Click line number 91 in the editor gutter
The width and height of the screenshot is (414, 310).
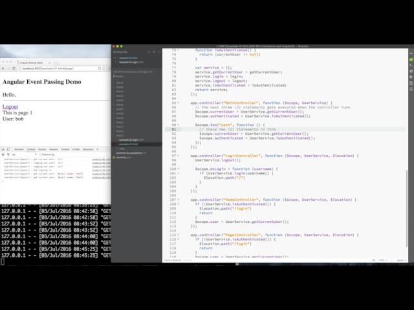174,129
